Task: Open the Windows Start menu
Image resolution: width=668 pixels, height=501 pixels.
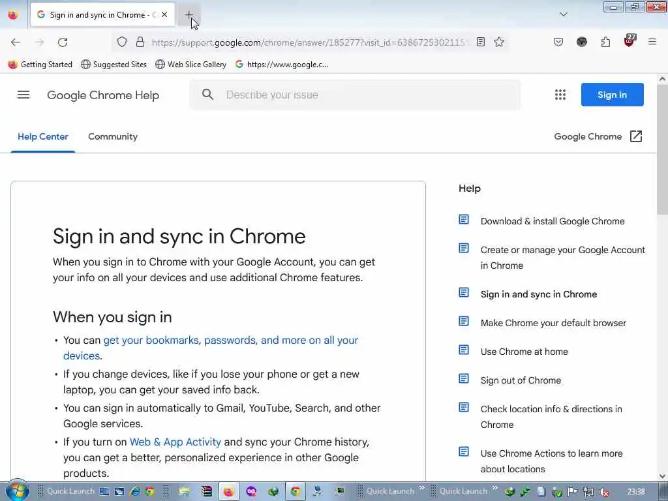Action: pos(16,491)
